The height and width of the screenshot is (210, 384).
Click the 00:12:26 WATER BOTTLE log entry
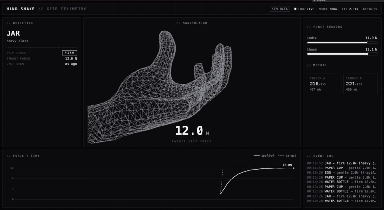[342, 191]
